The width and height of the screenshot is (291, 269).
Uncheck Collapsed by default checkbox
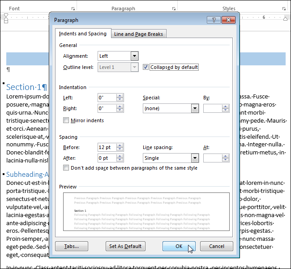146,67
